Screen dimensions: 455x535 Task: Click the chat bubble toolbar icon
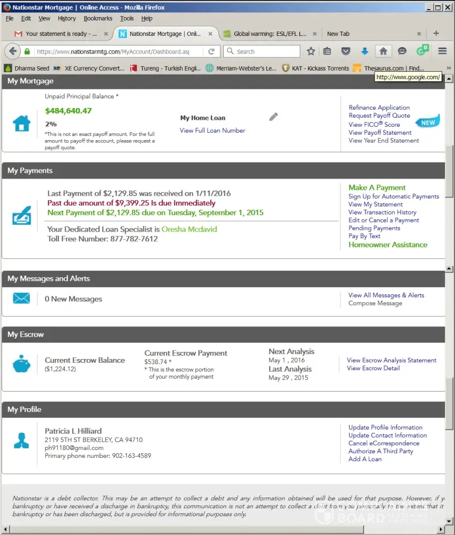point(402,51)
